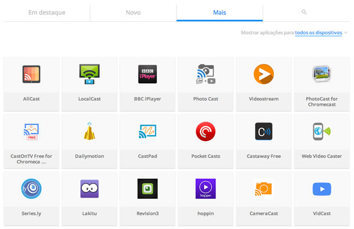This screenshot has height=229, width=354.
Task: Click the Lakitu text label
Action: tap(90, 214)
